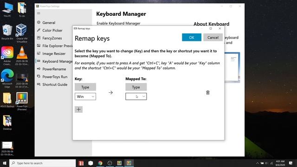Select the Desktop folder icon on desktop
The height and width of the screenshot is (167, 297).
coord(7,122)
